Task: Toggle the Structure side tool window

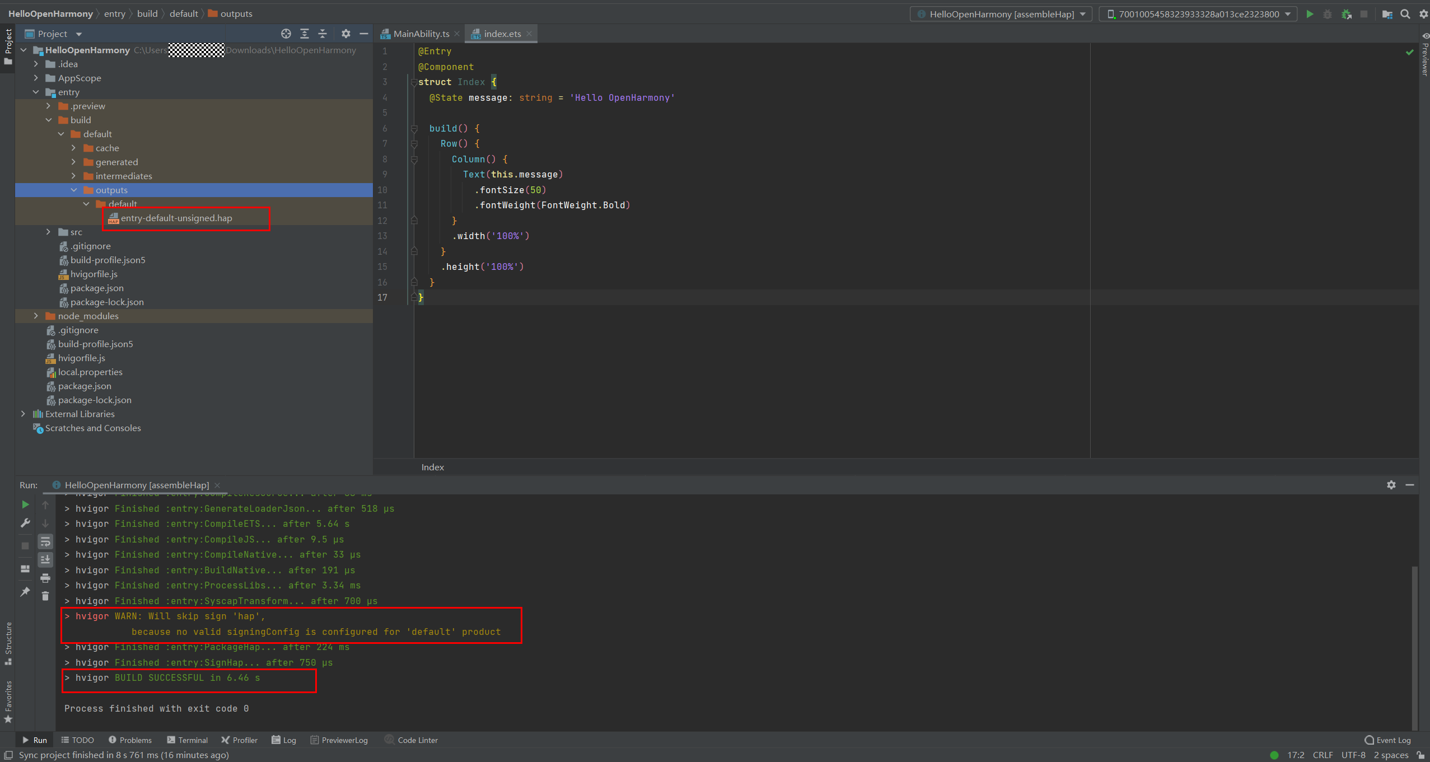Action: pyautogui.click(x=8, y=643)
